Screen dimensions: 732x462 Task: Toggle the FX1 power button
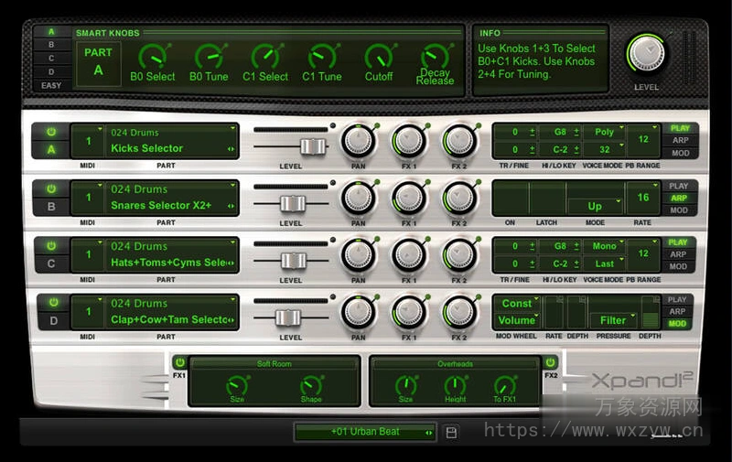(179, 362)
